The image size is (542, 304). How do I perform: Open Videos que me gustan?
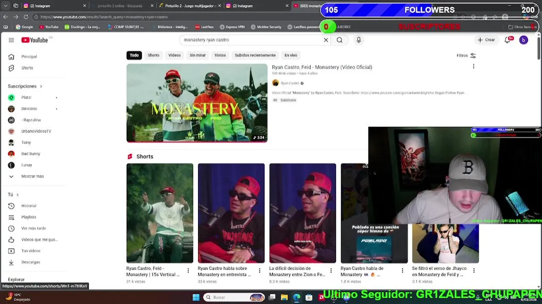39,239
